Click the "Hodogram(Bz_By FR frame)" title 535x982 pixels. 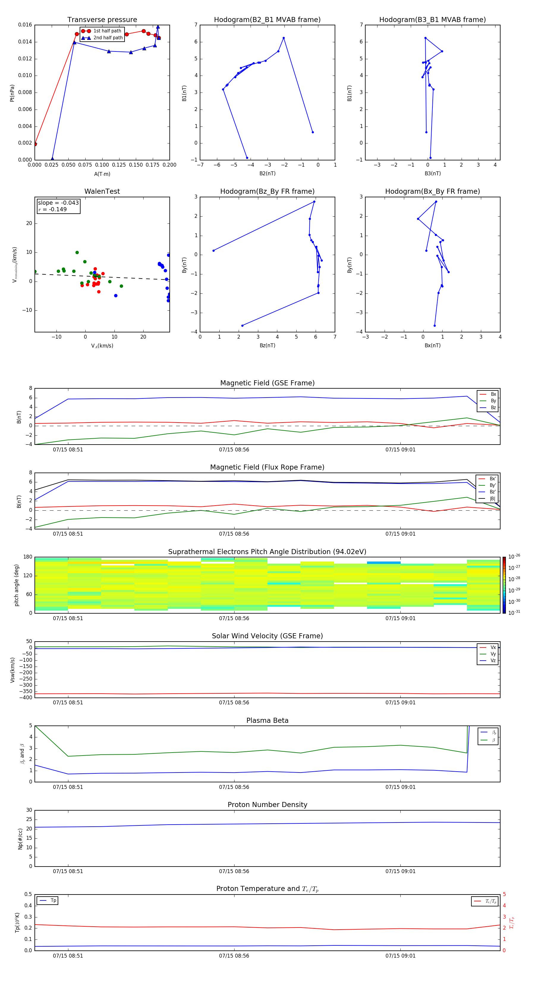267,191
